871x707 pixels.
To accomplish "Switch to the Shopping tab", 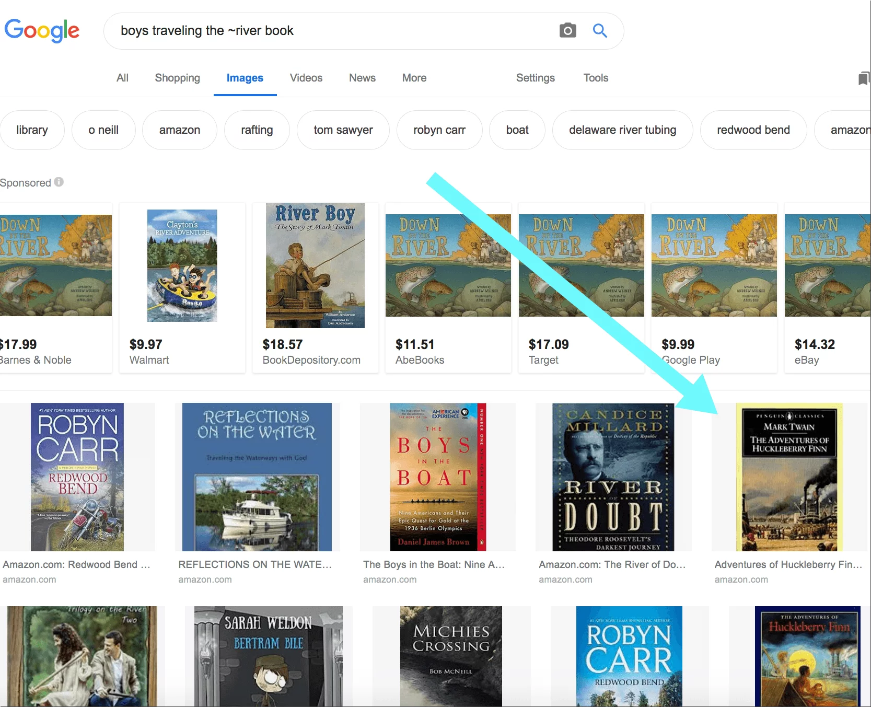I will pos(177,78).
